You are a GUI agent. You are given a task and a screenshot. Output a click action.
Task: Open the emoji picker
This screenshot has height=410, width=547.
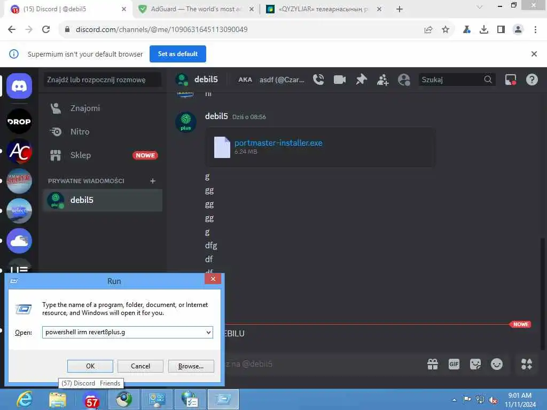pos(496,364)
